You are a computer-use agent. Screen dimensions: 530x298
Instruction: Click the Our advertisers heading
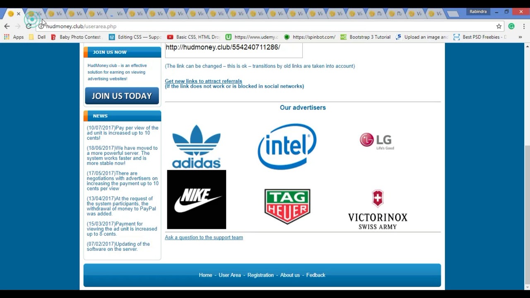[303, 108]
